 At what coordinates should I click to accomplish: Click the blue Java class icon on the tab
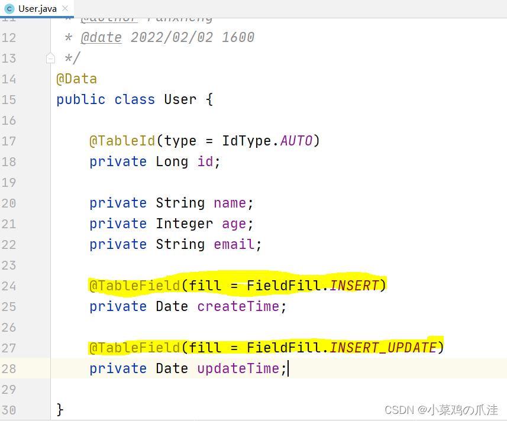8,9
